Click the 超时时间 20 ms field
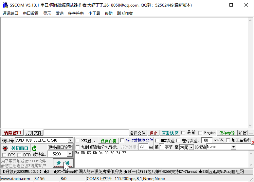 pyautogui.click(x=143, y=147)
